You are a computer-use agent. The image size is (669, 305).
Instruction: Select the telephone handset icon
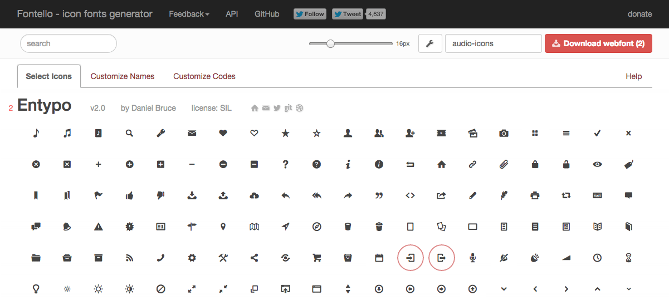coord(161,258)
